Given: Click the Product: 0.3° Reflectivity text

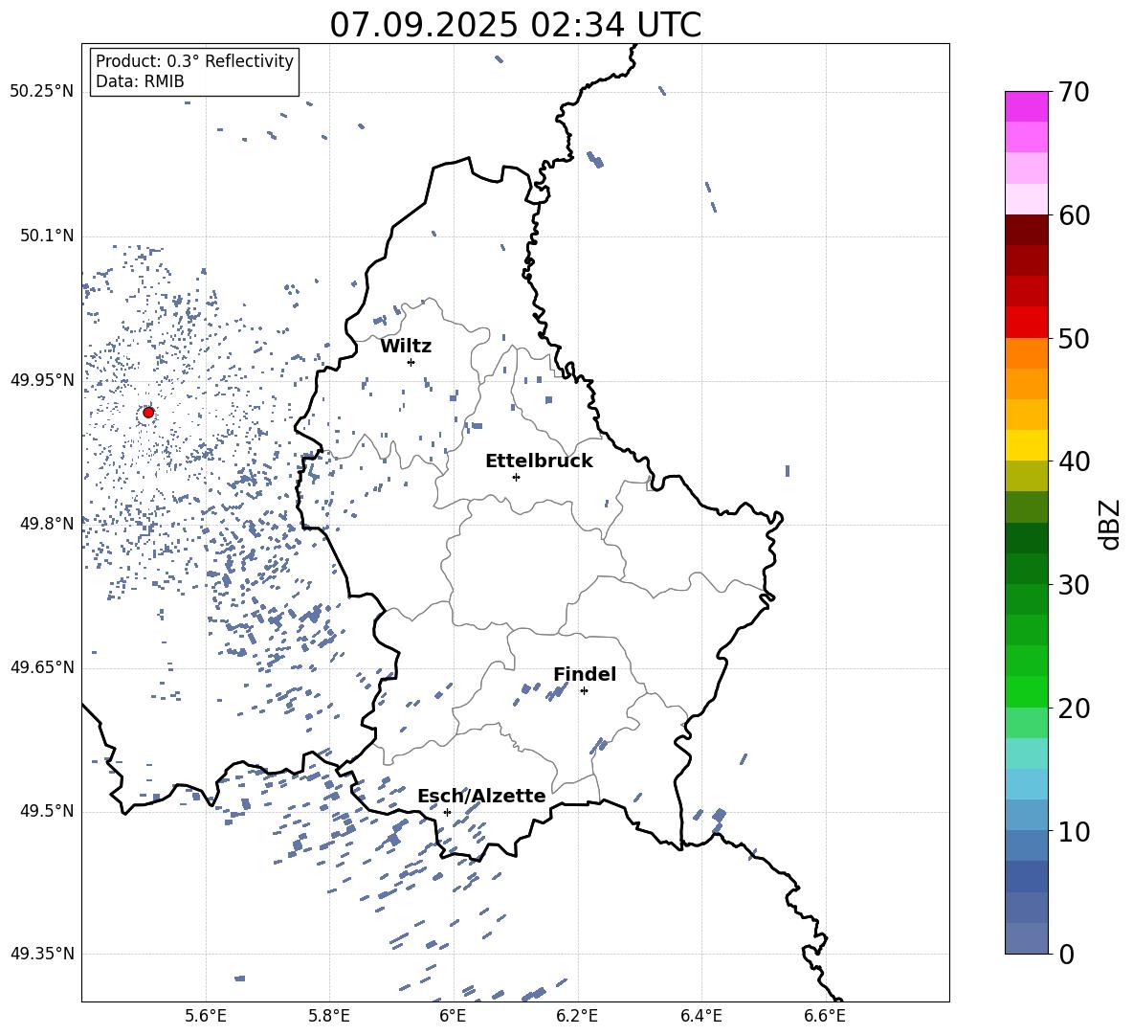Looking at the screenshot, I should coord(194,60).
